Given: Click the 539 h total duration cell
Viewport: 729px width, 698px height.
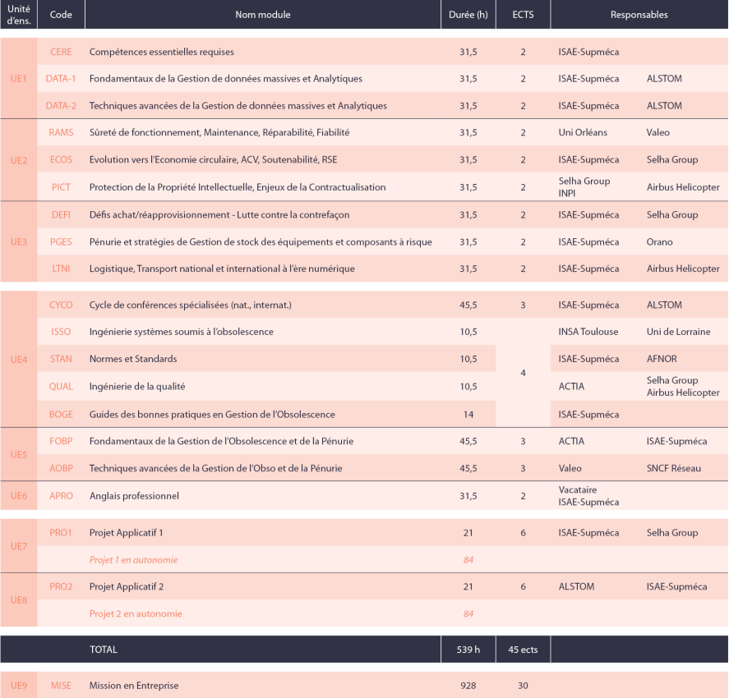Looking at the screenshot, I should pyautogui.click(x=468, y=650).
